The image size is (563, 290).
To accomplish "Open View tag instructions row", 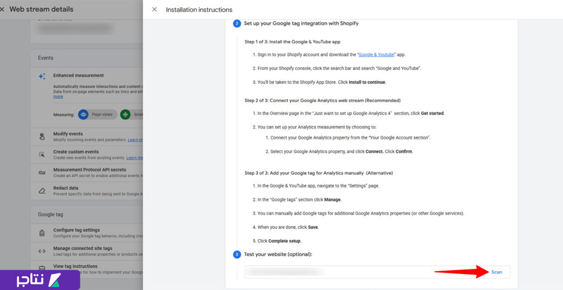I will (86, 269).
